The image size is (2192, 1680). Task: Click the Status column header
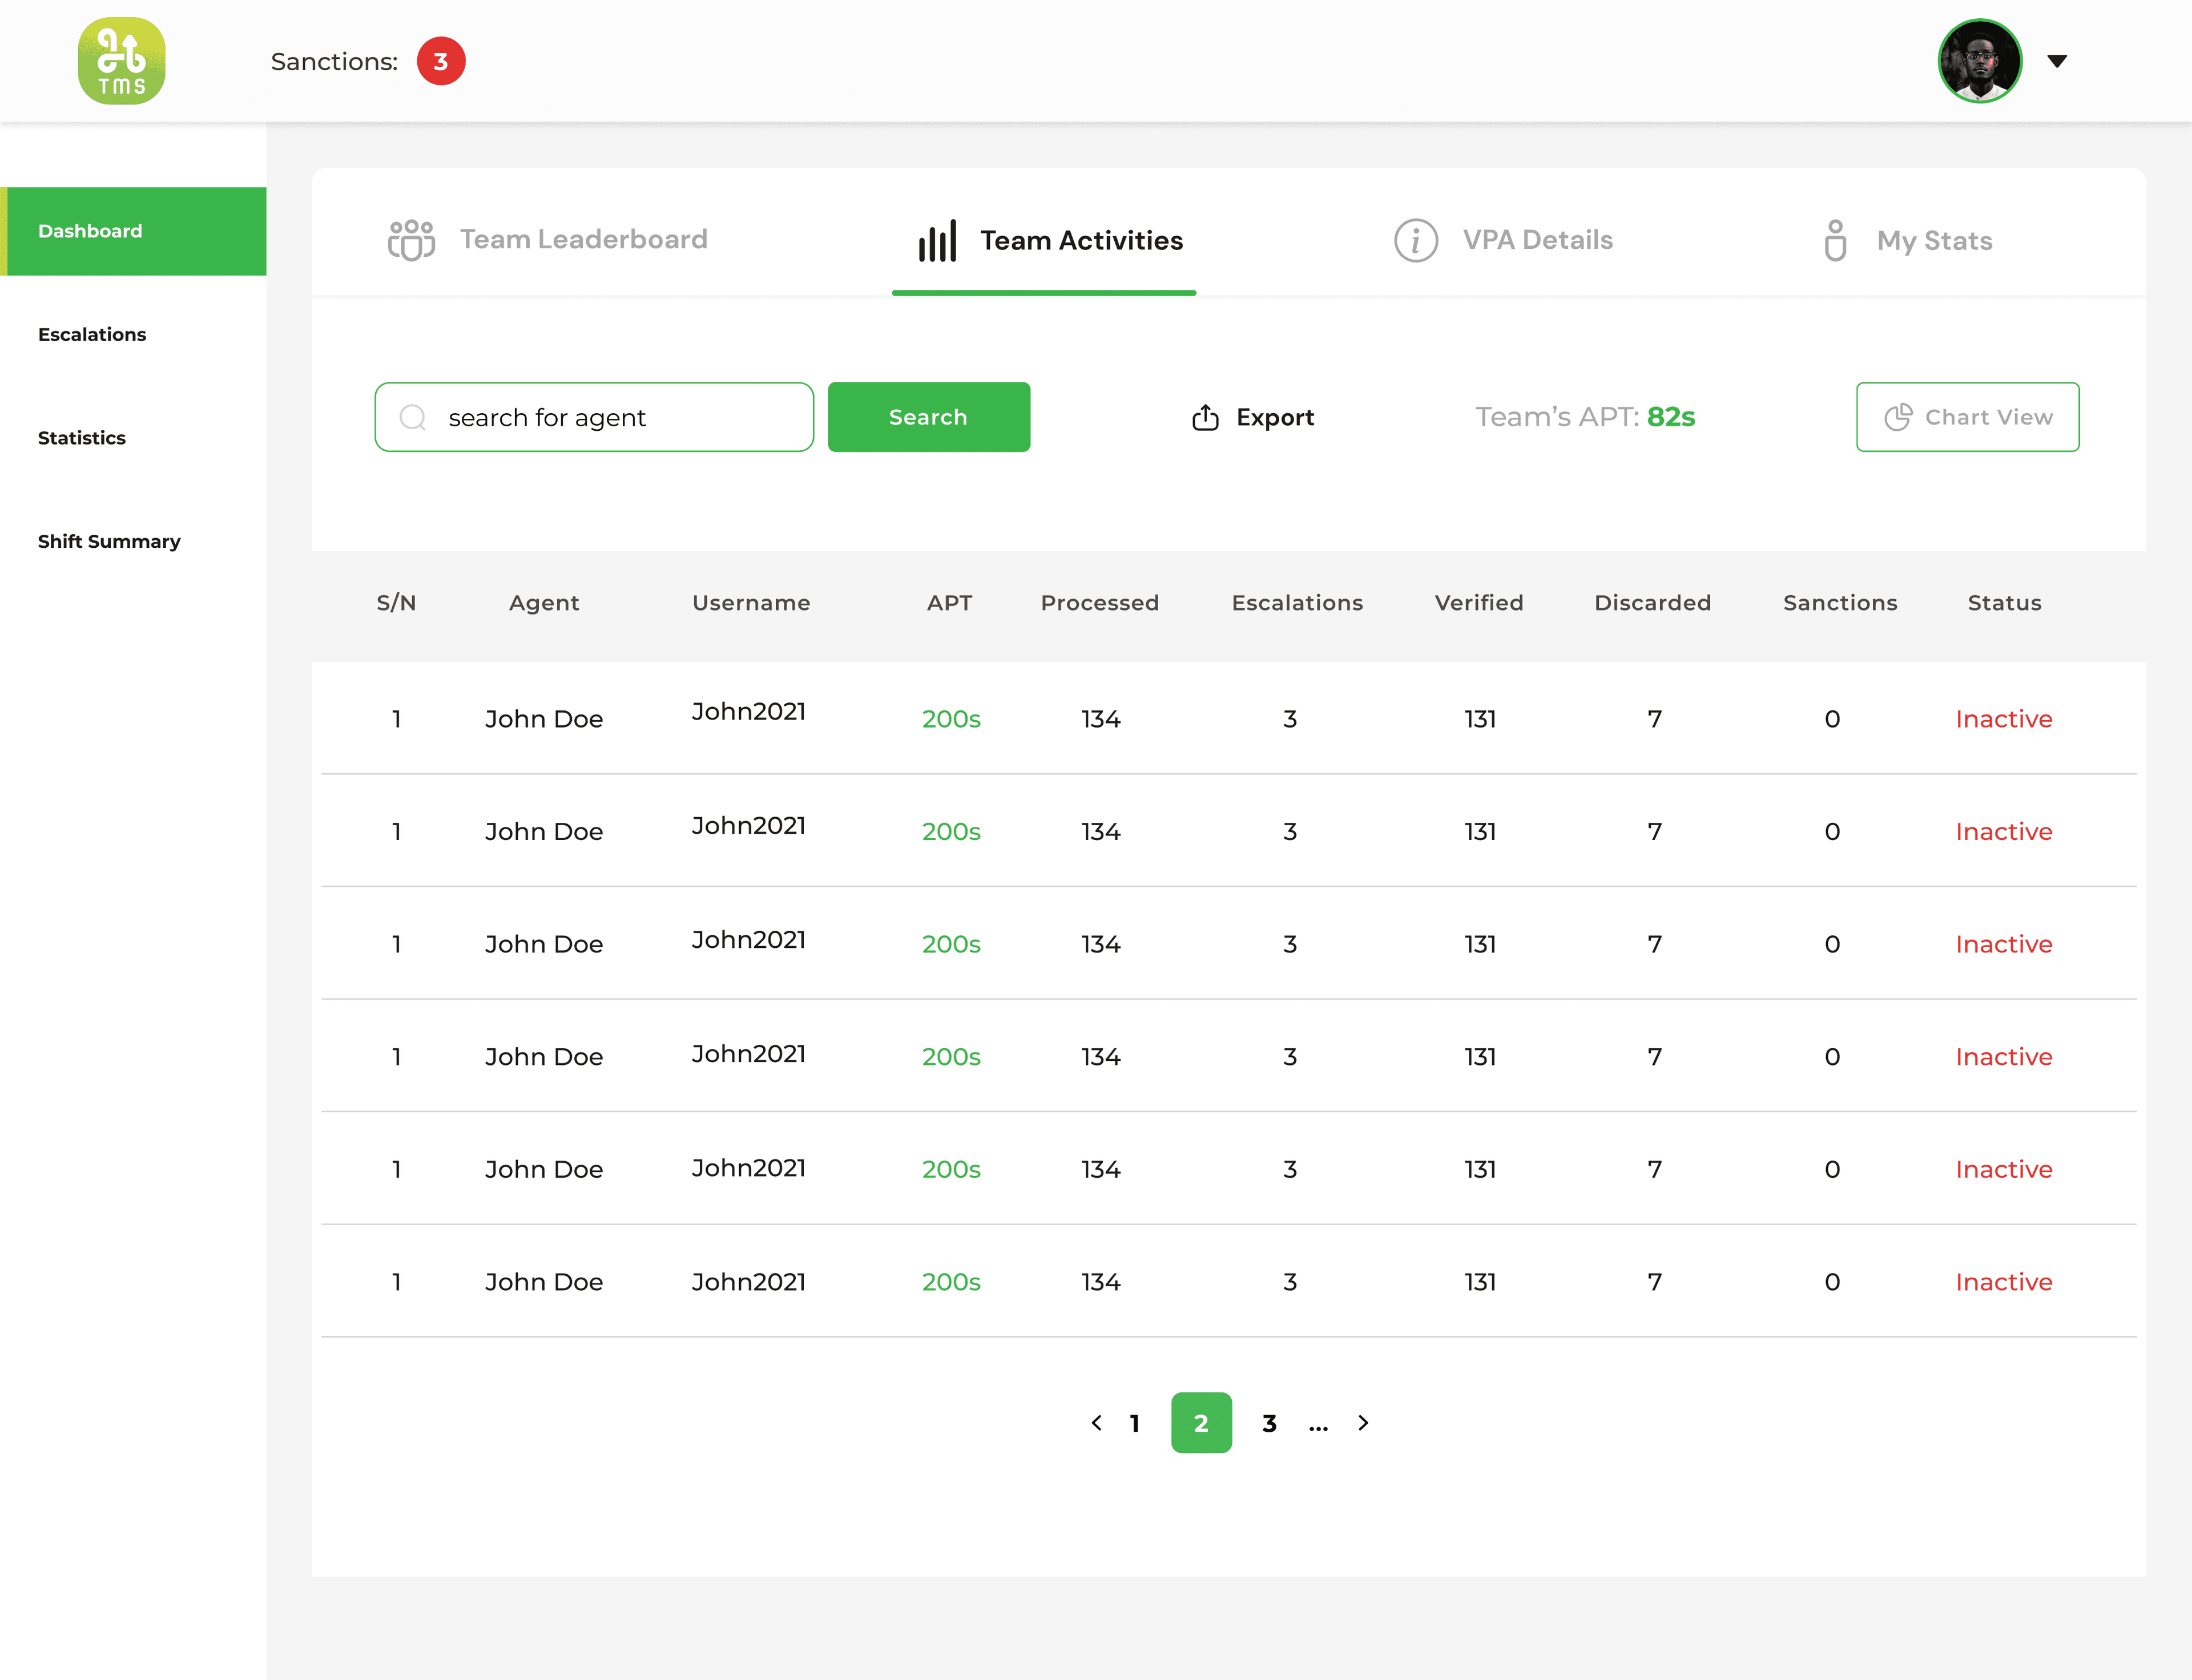point(2004,603)
